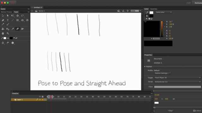This screenshot has height=113, width=202.
Task: Select the 3D Rotation tool
Action: 18,16
